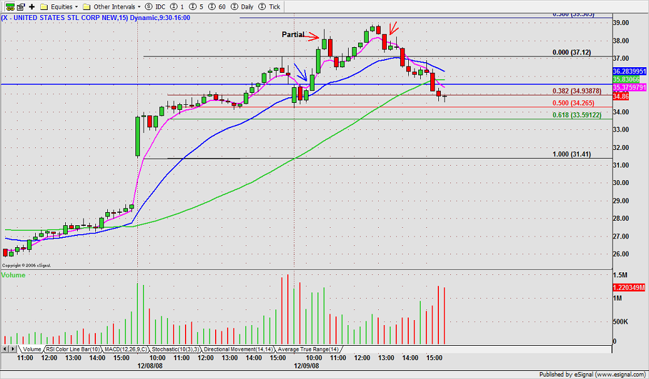Screen dimensions: 649x379
Task: Click the green Volume pane label
Action: pyautogui.click(x=13, y=275)
